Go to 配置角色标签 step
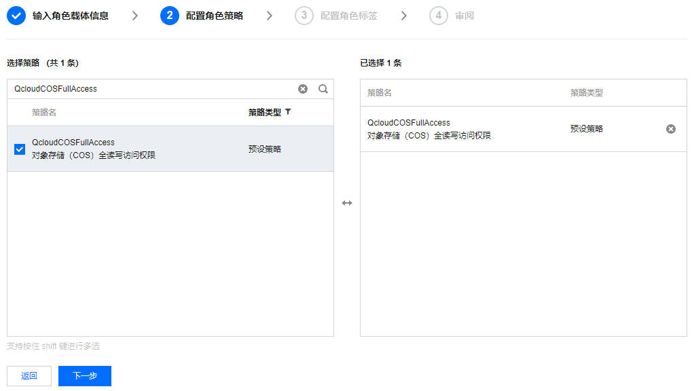 pyautogui.click(x=349, y=16)
